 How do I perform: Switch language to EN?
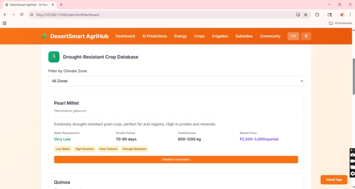pyautogui.click(x=293, y=36)
